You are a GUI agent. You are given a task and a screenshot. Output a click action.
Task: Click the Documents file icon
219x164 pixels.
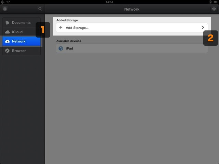coord(7,23)
